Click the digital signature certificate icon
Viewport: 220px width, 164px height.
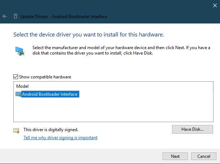coord(16,130)
